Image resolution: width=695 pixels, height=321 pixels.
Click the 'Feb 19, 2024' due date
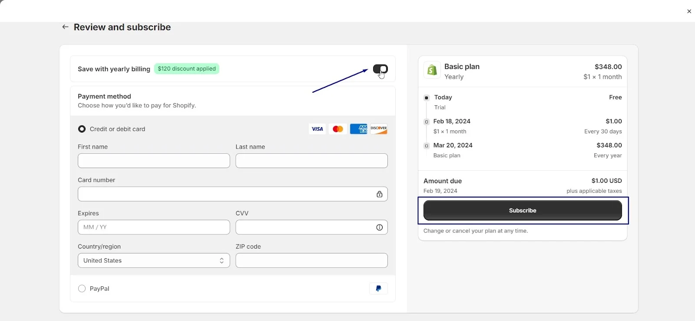[x=440, y=191]
